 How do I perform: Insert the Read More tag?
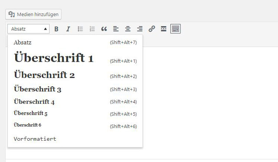[164, 29]
